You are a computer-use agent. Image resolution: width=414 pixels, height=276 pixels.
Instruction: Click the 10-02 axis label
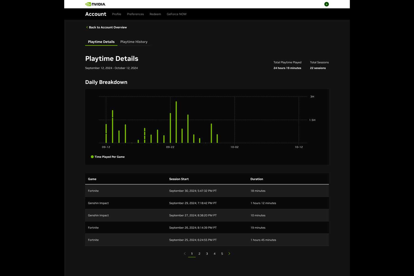pos(235,147)
